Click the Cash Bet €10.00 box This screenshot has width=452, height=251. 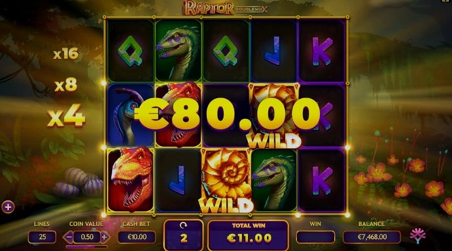pyautogui.click(x=137, y=237)
